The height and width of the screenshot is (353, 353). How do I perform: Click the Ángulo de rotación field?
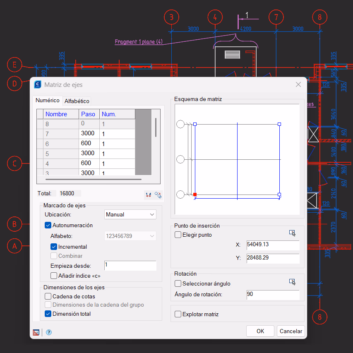coord(273,295)
